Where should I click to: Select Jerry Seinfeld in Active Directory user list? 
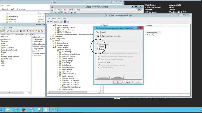coord(38,49)
